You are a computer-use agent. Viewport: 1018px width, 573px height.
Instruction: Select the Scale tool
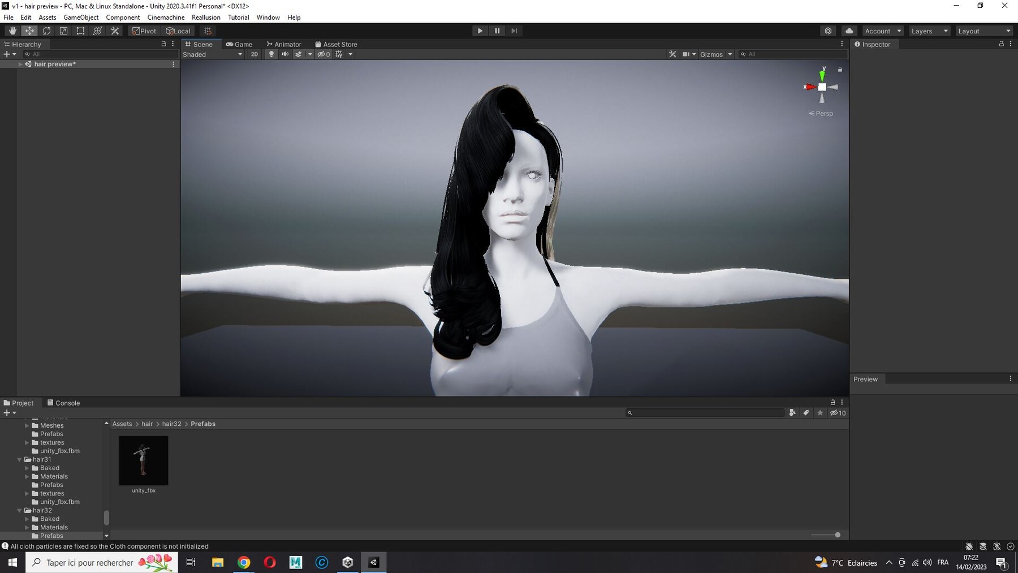point(63,31)
